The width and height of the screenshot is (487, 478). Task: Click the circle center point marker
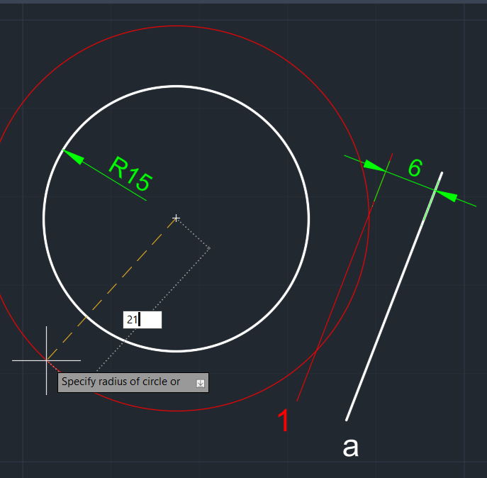(x=176, y=218)
